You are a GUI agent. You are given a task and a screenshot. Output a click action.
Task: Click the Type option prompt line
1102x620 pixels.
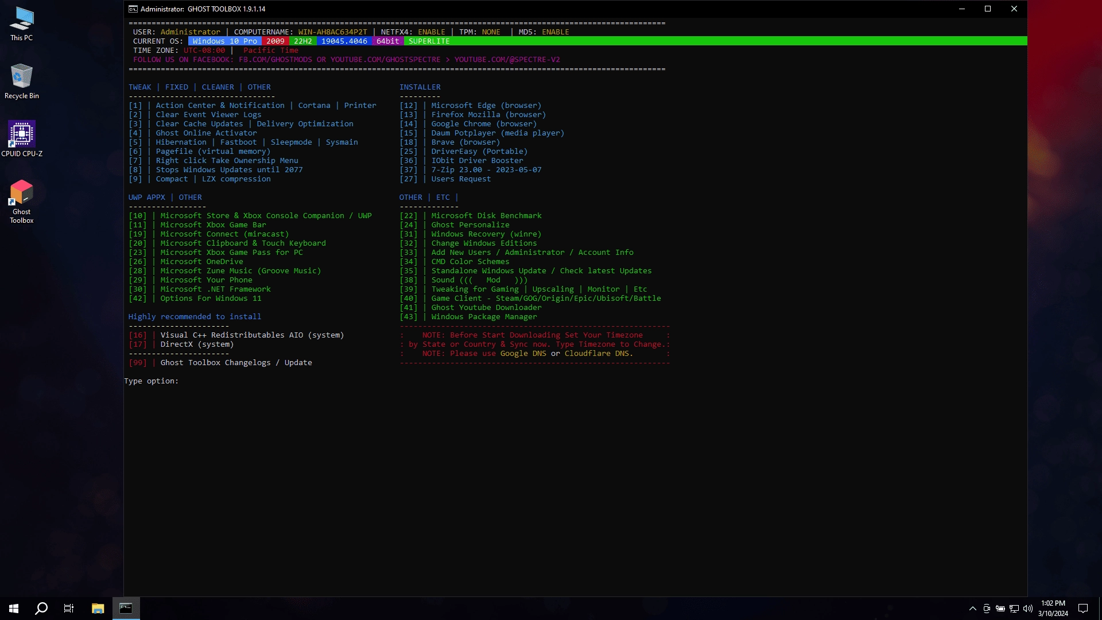pyautogui.click(x=152, y=381)
